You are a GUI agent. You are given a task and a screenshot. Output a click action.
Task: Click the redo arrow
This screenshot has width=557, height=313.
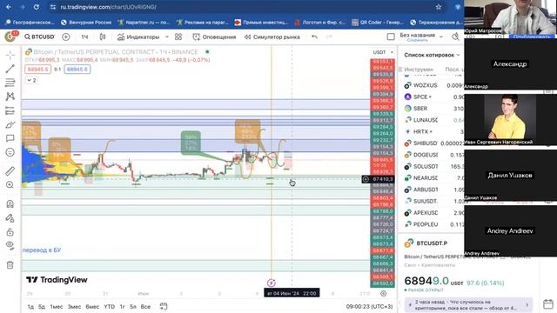pyautogui.click(x=329, y=37)
